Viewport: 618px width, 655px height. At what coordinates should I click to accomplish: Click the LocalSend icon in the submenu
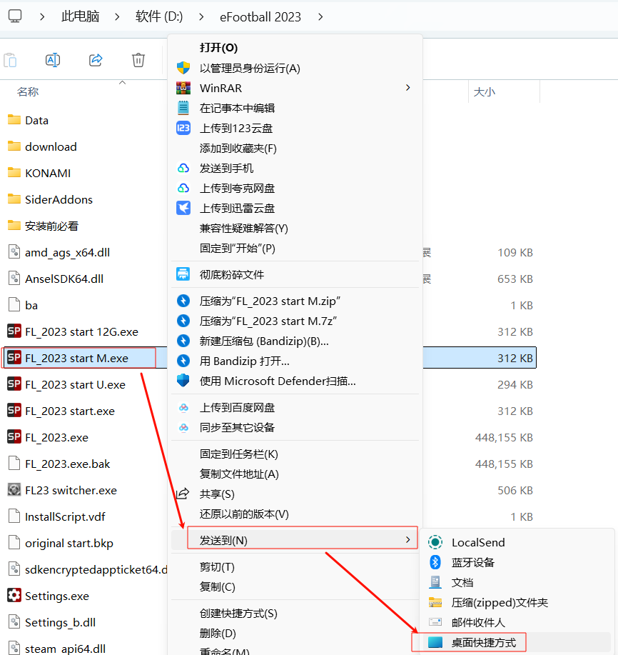point(435,542)
